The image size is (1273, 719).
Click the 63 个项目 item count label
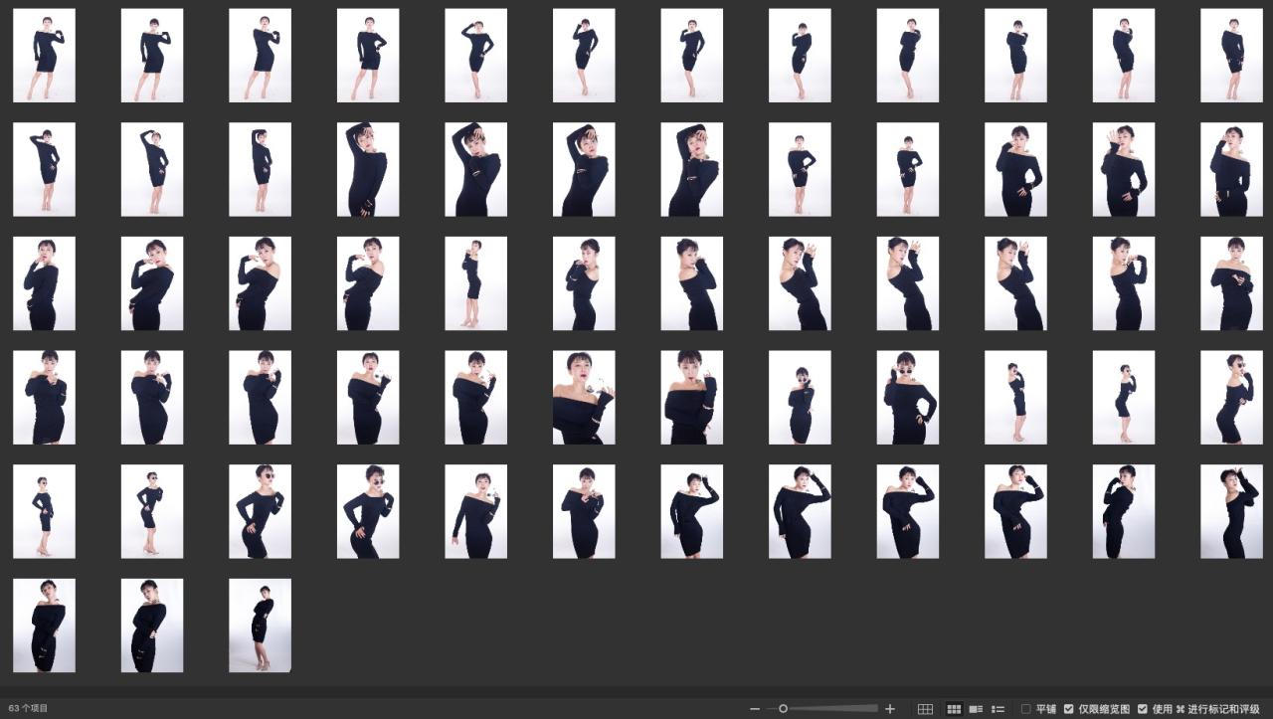pyautogui.click(x=28, y=709)
